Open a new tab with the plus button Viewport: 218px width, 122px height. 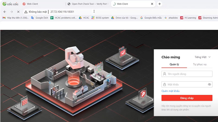(x=159, y=4)
